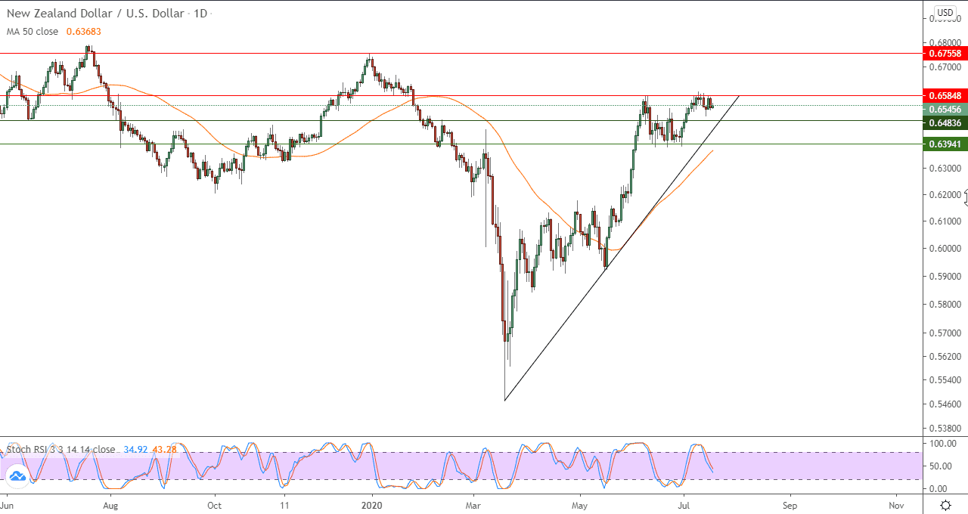The height and width of the screenshot is (514, 968).
Task: Click the TradingView cloud logo icon
Action: pyautogui.click(x=17, y=476)
